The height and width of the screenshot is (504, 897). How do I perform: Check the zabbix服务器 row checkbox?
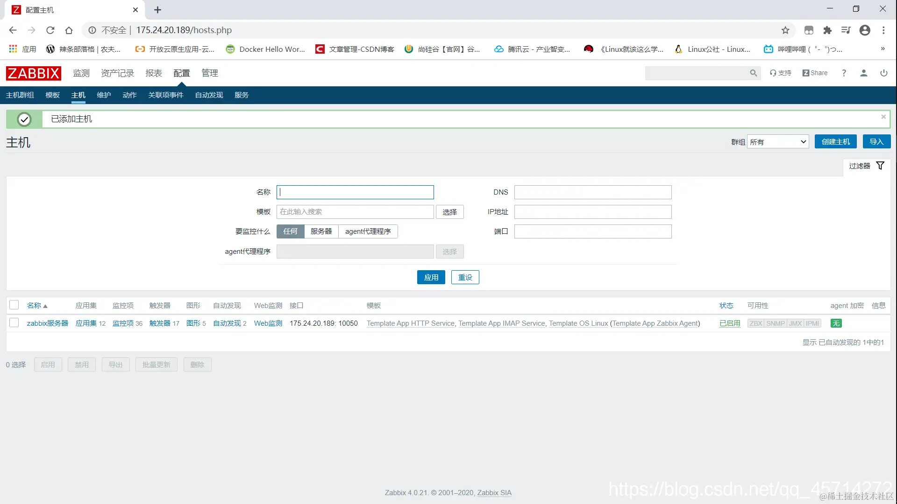click(x=14, y=323)
